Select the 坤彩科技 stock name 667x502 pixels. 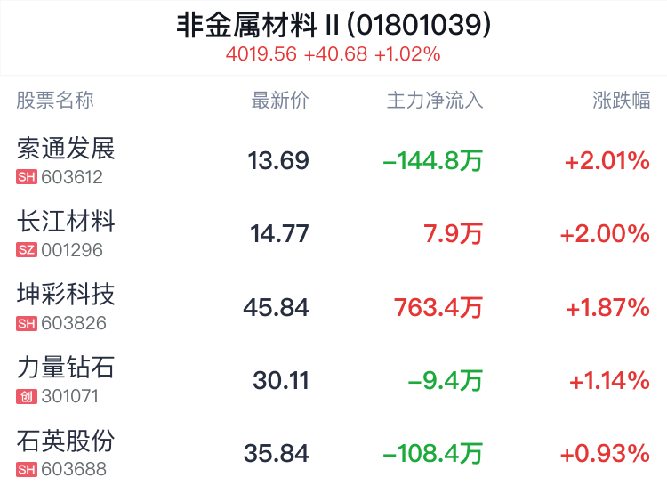click(x=66, y=294)
